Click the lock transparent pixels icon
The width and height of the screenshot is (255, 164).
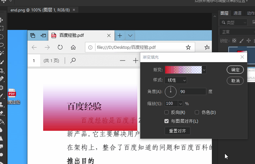pos(234,40)
